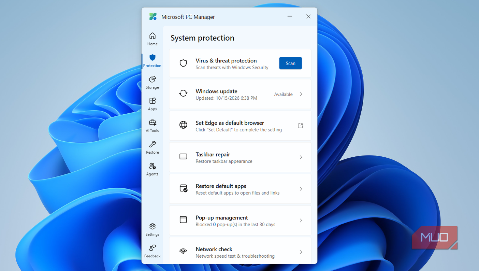Open the Home sidebar icon
The image size is (479, 271).
153,36
